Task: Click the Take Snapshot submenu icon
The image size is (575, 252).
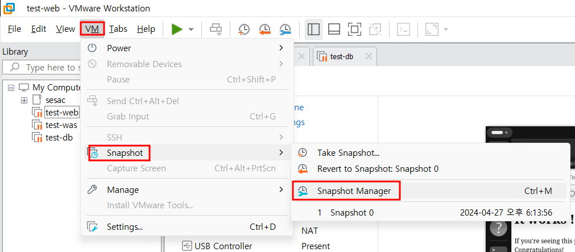Action: click(x=303, y=152)
